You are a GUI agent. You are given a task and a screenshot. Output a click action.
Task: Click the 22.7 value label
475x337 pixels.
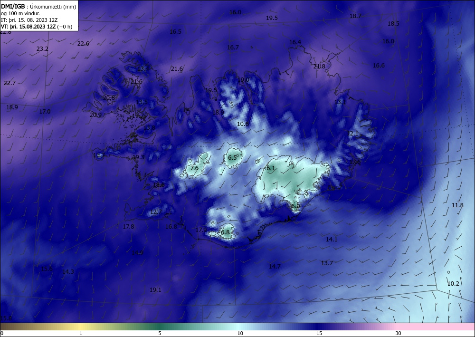point(9,83)
